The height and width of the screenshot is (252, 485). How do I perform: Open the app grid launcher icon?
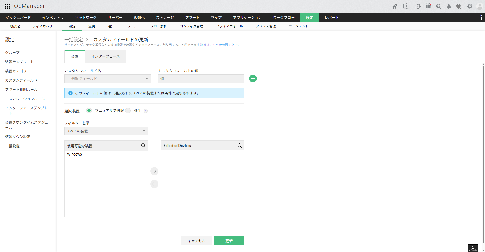(8, 6)
